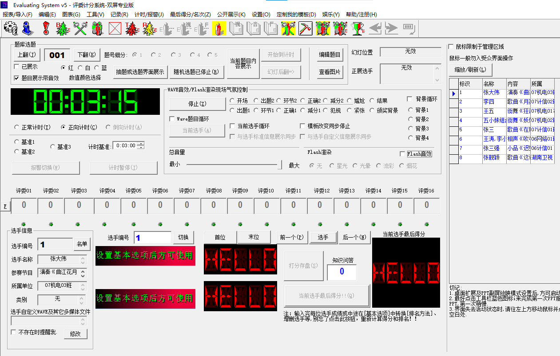This screenshot has width=560, height=356.
Task: Click the plain crossed-tools toolbar icon
Action: click(80, 28)
